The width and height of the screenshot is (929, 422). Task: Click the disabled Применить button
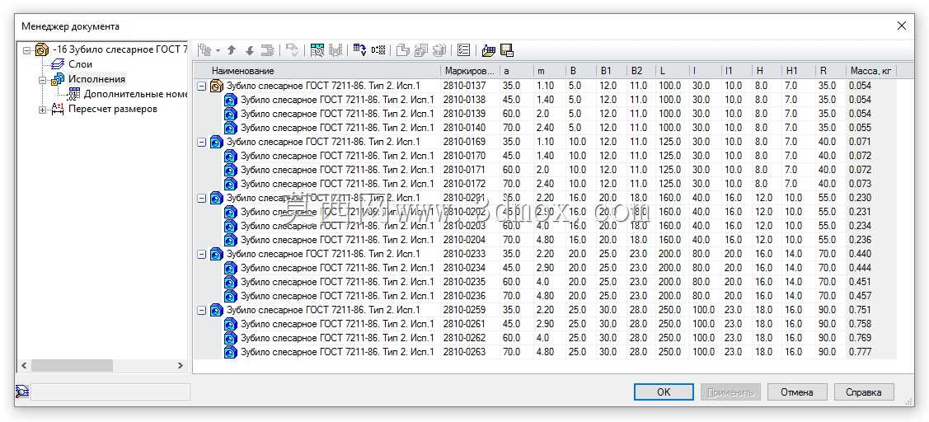730,392
